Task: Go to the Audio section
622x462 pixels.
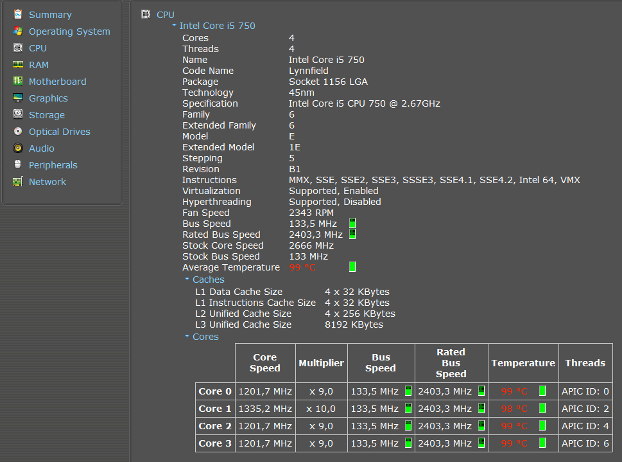Action: (41, 148)
